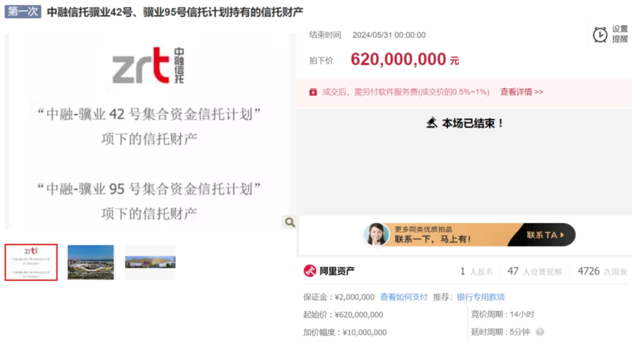Click the alarm clock reminder icon
Screen dimensions: 632x342
(x=600, y=34)
